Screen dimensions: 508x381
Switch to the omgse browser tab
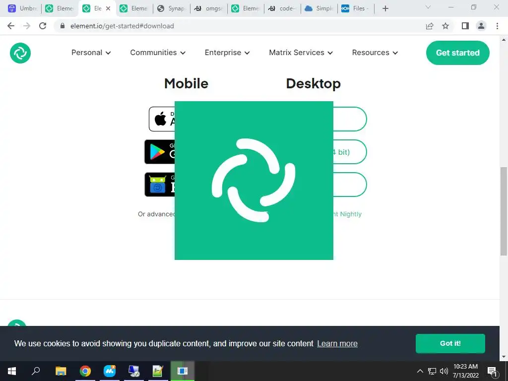(208, 8)
